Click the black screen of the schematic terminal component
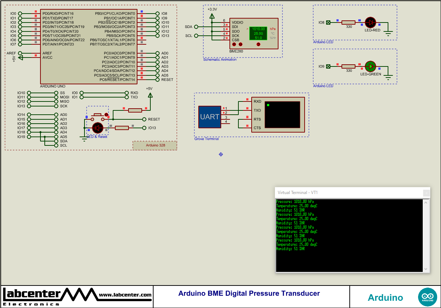441x308 pixels. [282, 115]
